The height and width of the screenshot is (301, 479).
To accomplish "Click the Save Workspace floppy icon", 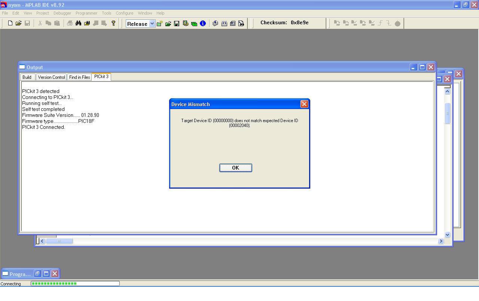I will click(177, 24).
